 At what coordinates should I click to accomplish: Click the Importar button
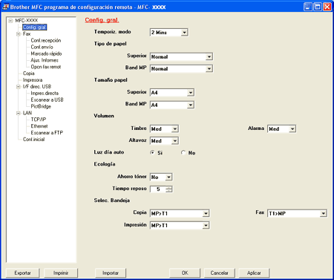coord(111,273)
